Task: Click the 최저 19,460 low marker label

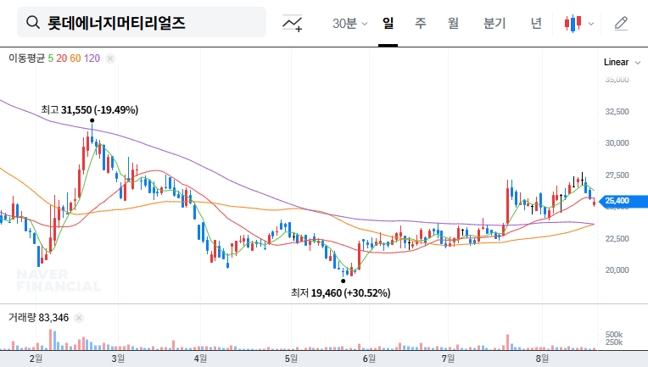Action: pos(340,293)
